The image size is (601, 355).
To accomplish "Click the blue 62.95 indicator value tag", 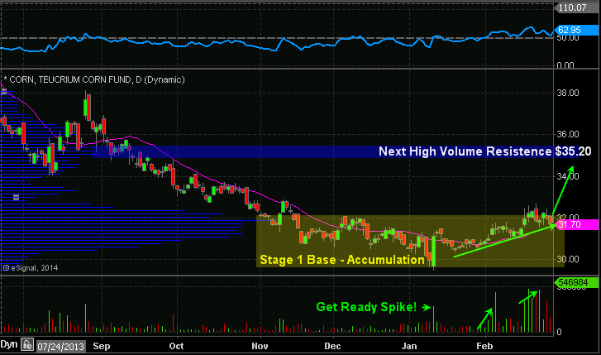I will [577, 30].
